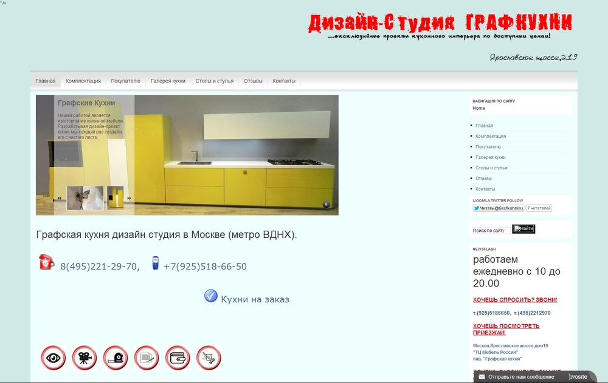Open the Главная tab in top menu
Image resolution: width=608 pixels, height=383 pixels.
click(46, 81)
